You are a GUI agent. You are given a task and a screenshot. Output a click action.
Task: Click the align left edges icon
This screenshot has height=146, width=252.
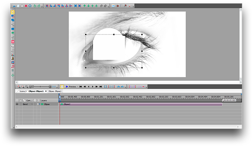click(x=51, y=6)
